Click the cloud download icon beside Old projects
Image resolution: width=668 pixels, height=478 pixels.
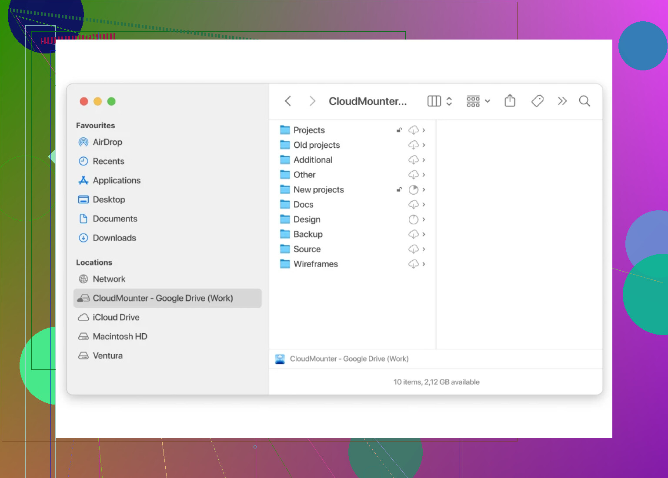point(413,145)
